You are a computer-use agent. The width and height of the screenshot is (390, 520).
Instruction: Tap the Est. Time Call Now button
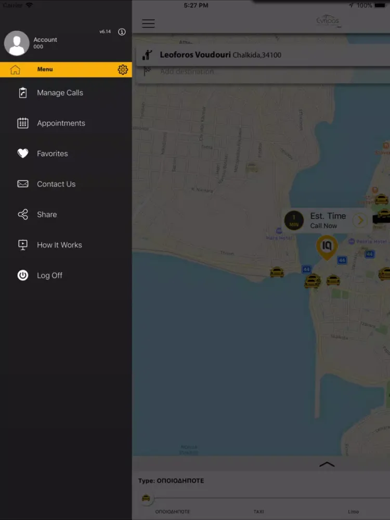(x=327, y=220)
